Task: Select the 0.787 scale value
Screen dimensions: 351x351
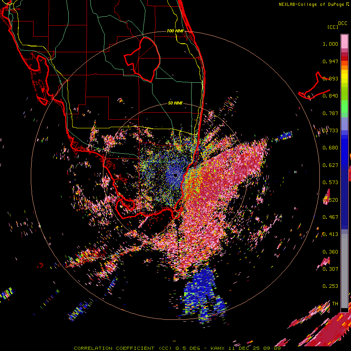Action: 330,113
